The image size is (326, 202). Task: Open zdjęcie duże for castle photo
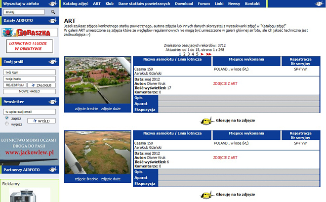111,109
